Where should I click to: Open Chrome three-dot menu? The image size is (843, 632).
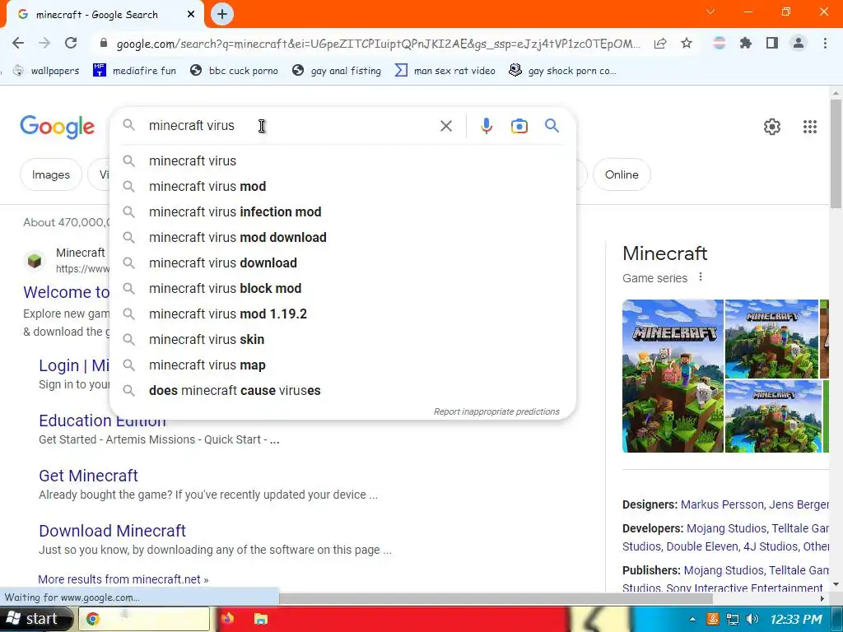click(x=825, y=43)
